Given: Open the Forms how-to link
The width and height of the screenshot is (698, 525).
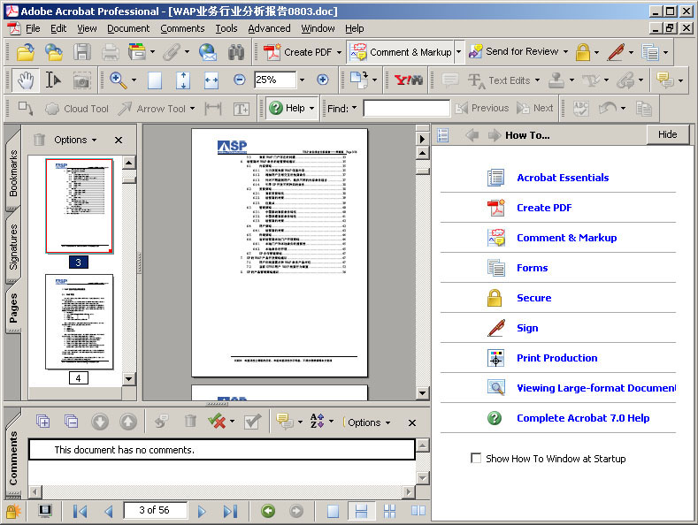Looking at the screenshot, I should 532,268.
